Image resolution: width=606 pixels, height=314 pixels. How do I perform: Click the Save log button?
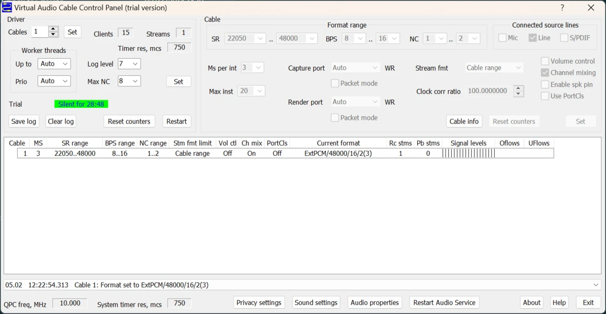click(24, 121)
